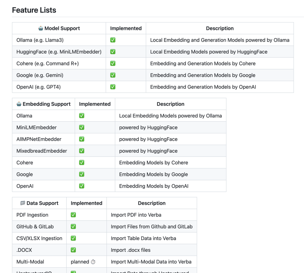The image size is (304, 273).
Task: Click the Cohere (e.g. Command R+) cell
Action: tap(48, 63)
